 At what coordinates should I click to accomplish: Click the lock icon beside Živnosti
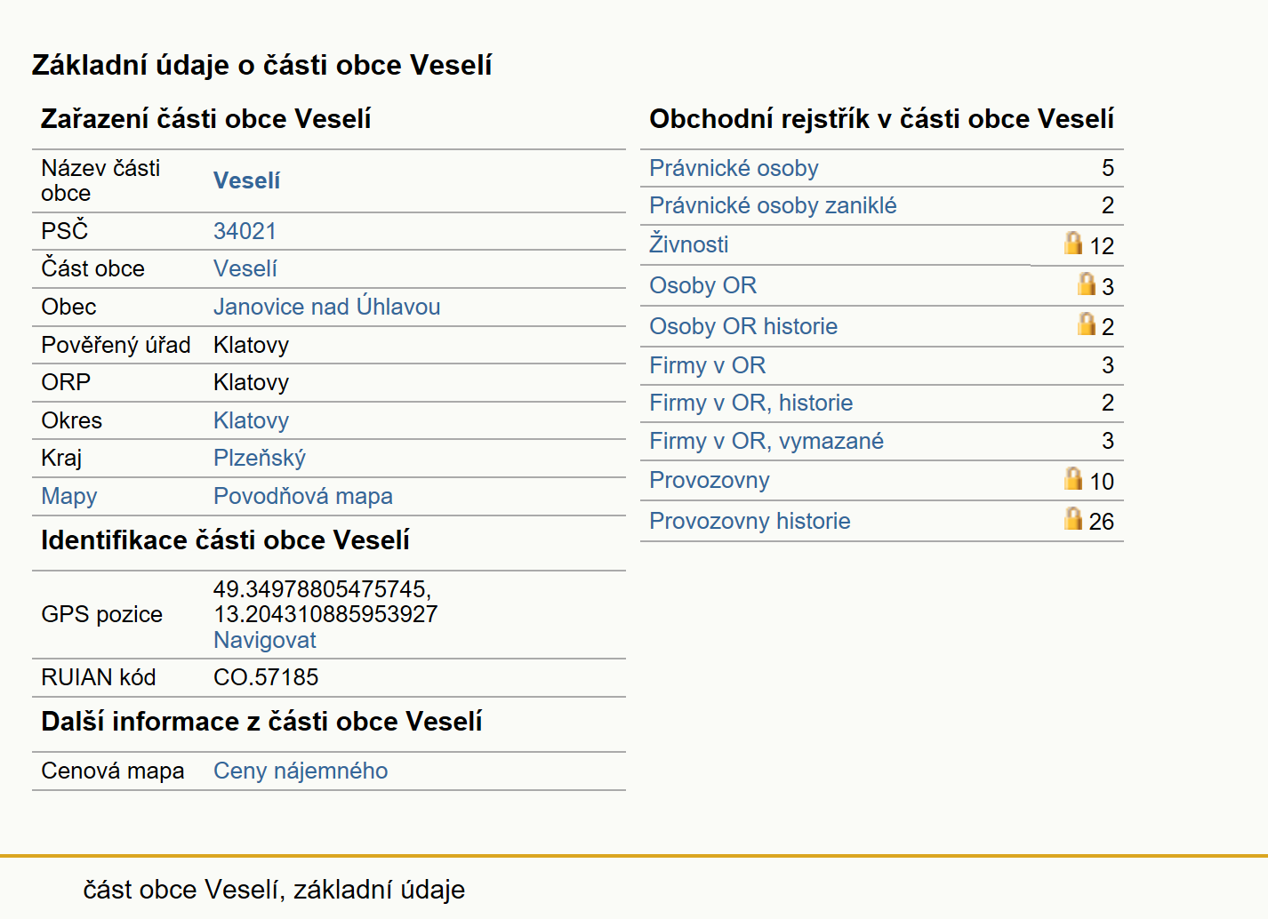1073,243
